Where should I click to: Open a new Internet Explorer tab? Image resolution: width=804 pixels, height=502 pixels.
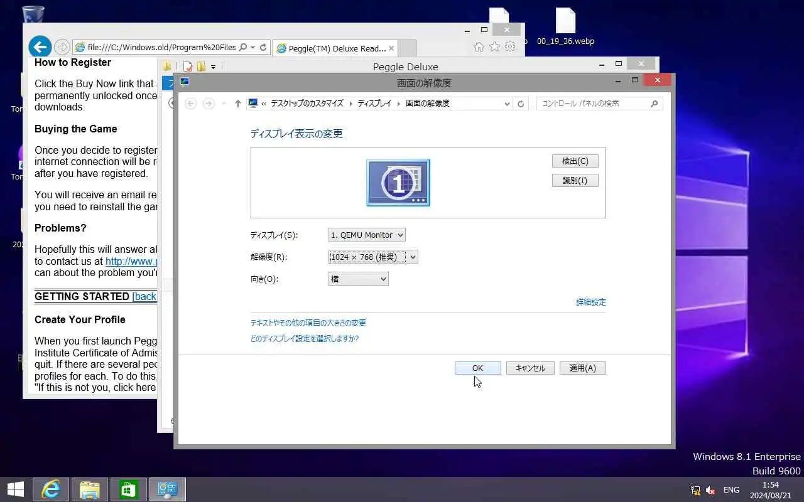[x=407, y=48]
